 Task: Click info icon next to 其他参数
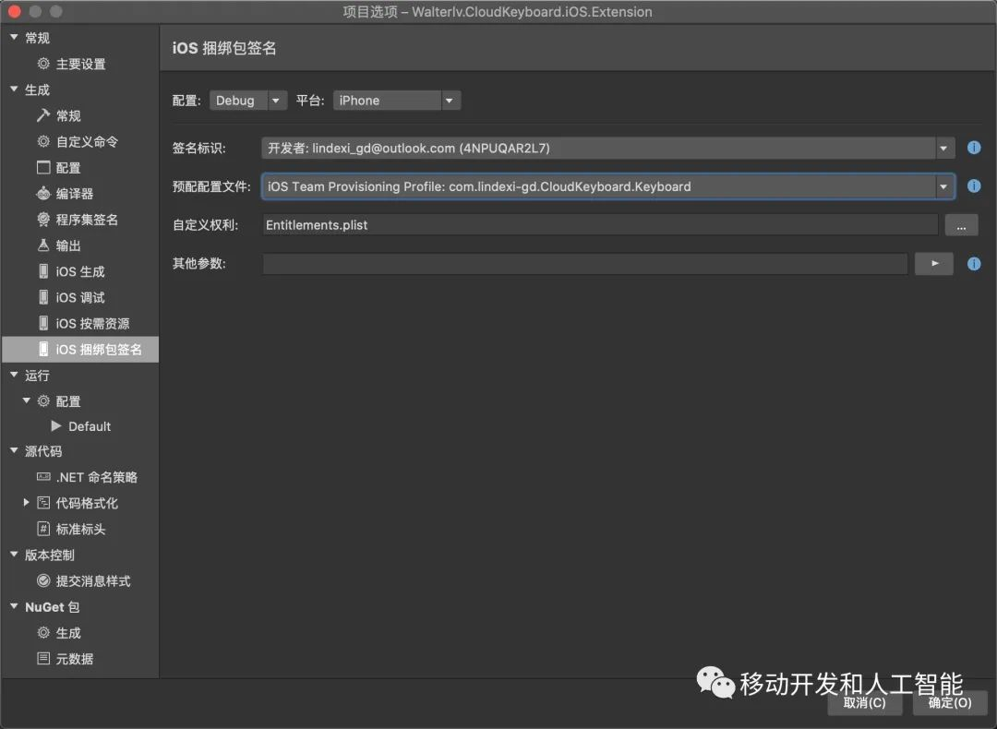974,264
